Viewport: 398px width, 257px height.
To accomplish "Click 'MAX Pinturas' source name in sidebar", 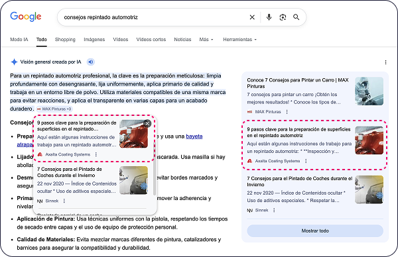I will coord(268,112).
